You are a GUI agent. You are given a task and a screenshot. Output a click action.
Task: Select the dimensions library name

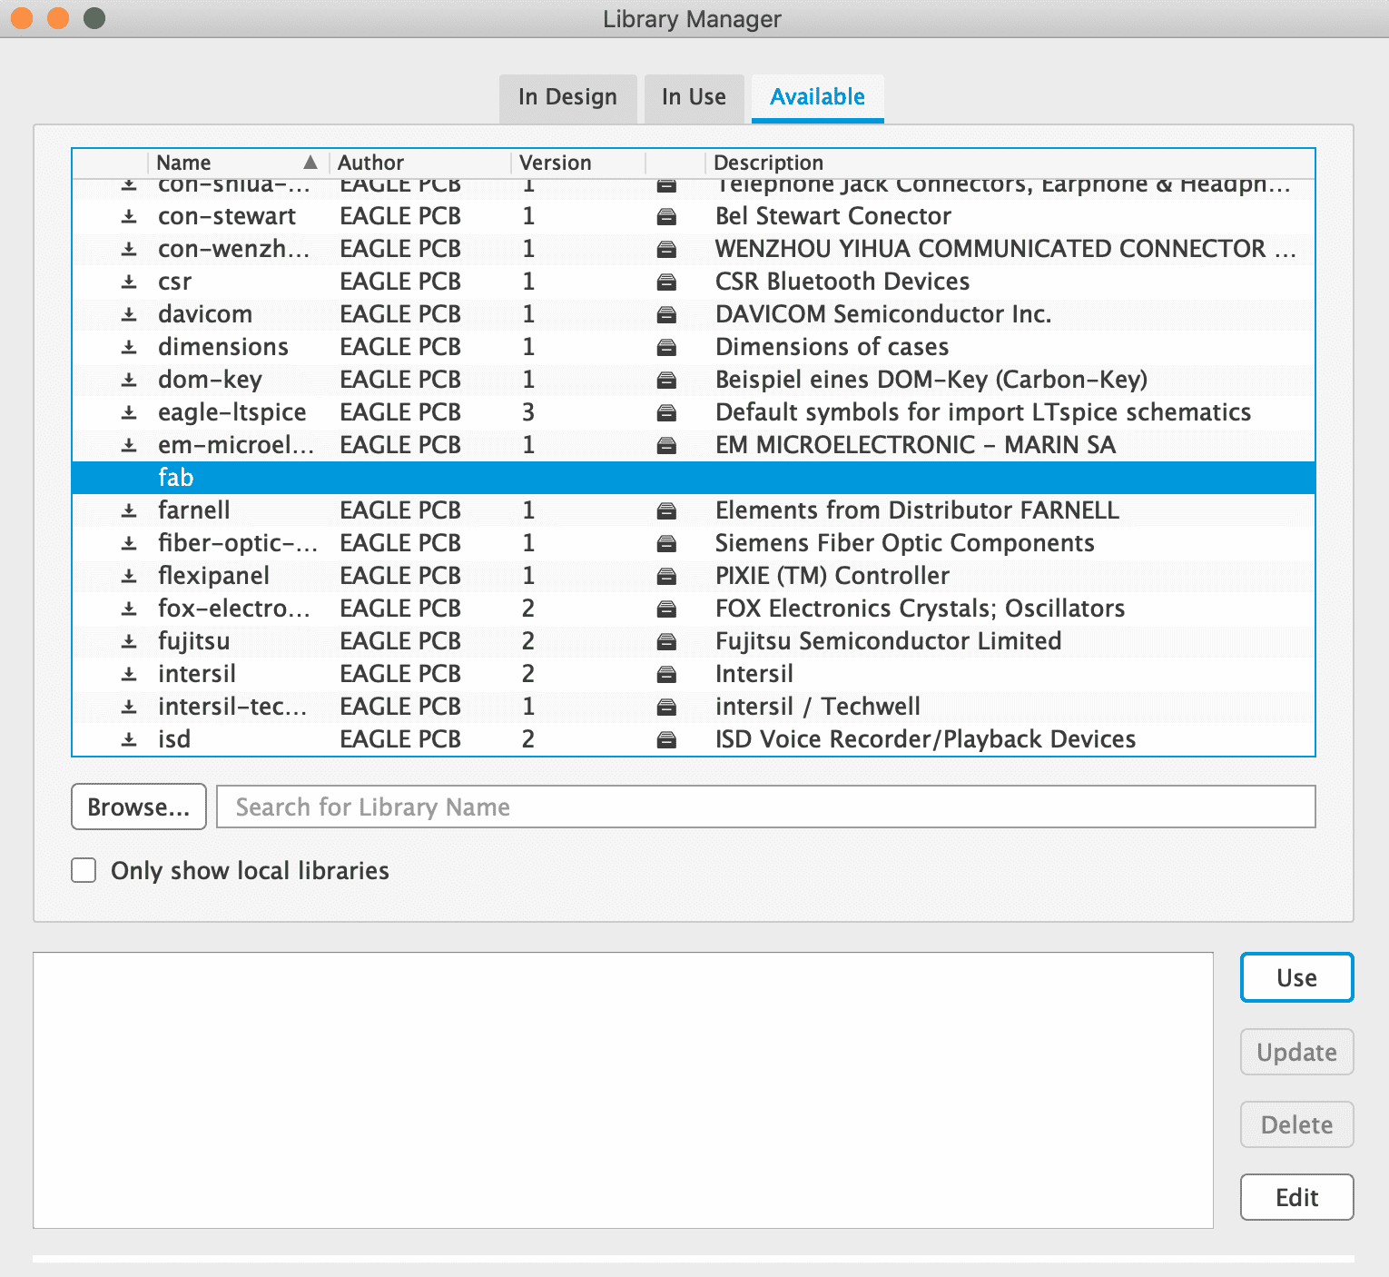tap(223, 347)
